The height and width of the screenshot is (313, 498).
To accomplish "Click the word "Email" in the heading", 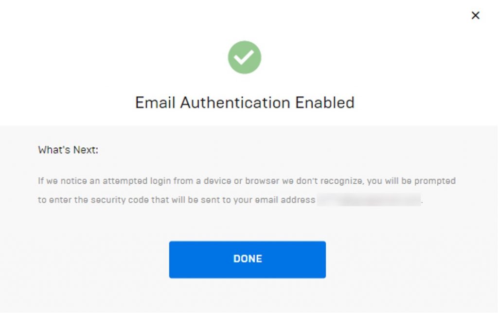I will pyautogui.click(x=156, y=103).
